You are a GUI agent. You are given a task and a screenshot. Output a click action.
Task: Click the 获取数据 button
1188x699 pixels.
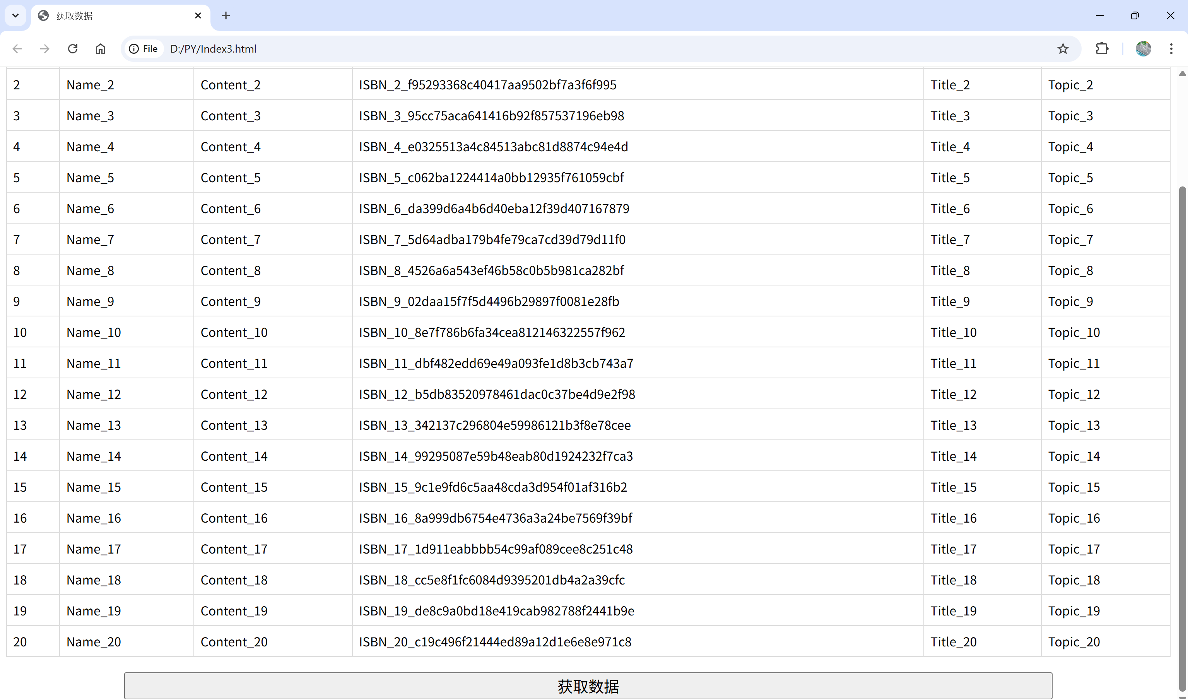pos(588,686)
